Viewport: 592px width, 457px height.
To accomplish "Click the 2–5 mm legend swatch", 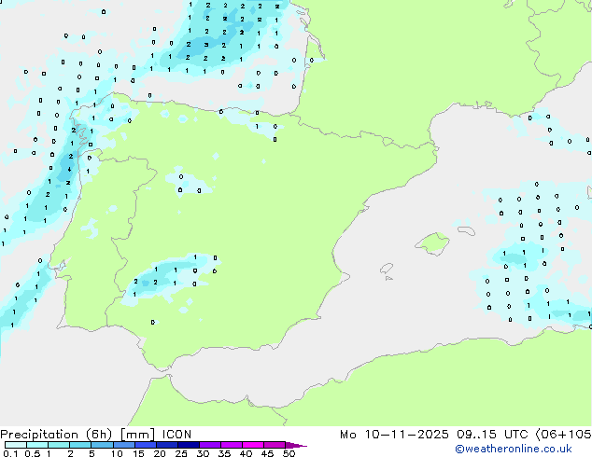I will point(80,445).
